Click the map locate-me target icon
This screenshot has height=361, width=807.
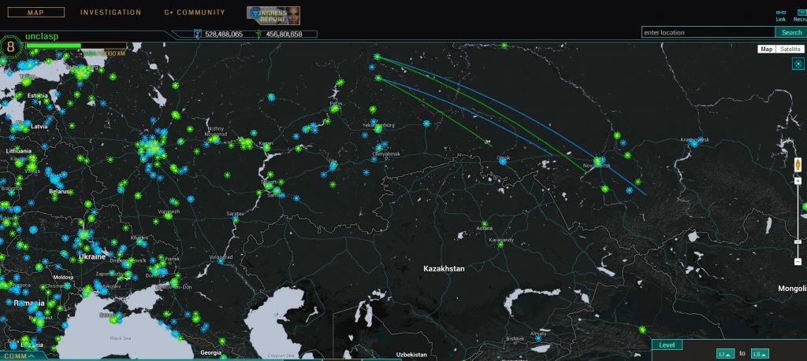click(x=797, y=64)
